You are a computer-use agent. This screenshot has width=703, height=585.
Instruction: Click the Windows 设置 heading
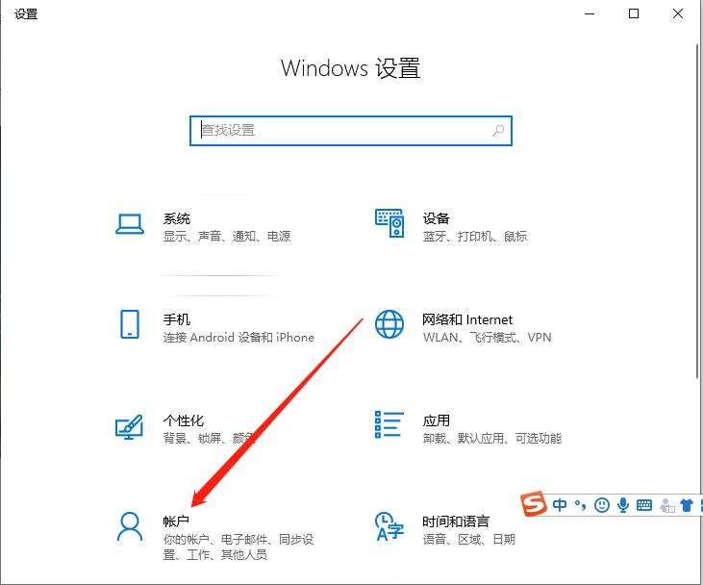pos(351,68)
